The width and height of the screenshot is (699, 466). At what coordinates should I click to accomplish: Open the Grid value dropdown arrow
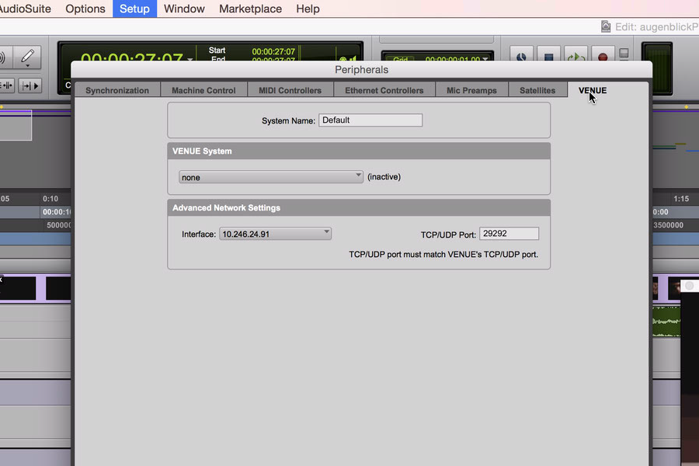tap(485, 59)
